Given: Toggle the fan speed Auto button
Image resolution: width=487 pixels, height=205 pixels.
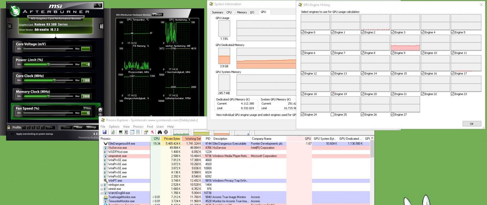Looking at the screenshot, I should (x=87, y=108).
